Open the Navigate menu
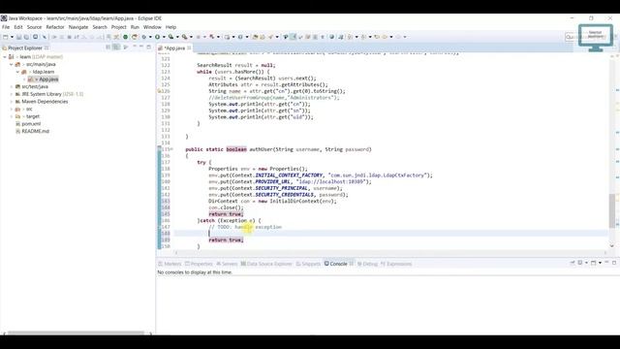Screen dimensions: 620x349 tap(78, 27)
